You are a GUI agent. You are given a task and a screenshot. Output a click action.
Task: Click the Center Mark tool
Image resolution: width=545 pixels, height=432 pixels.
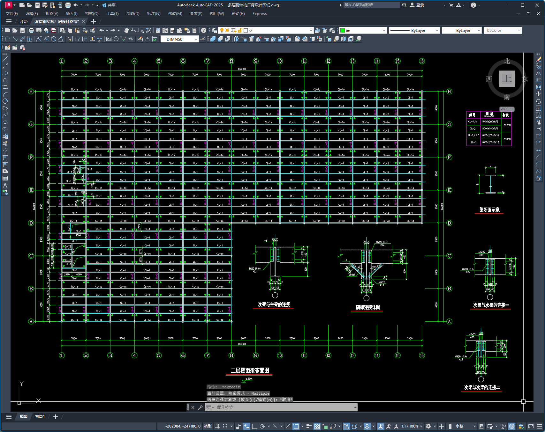116,39
